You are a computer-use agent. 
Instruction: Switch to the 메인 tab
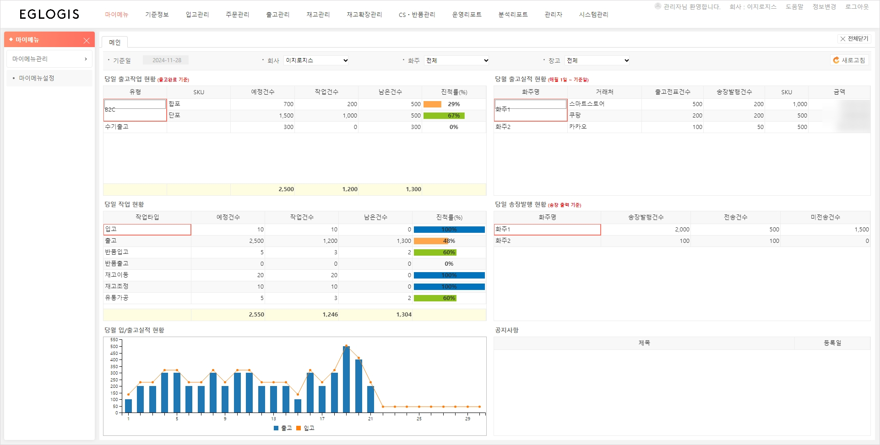(114, 43)
